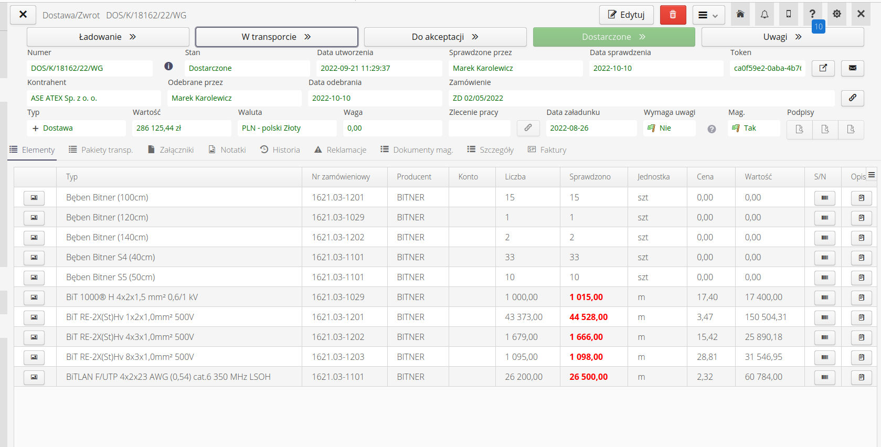This screenshot has width=881, height=447.
Task: Open description clipboard for BiTLAN F/UTP row
Action: [861, 377]
